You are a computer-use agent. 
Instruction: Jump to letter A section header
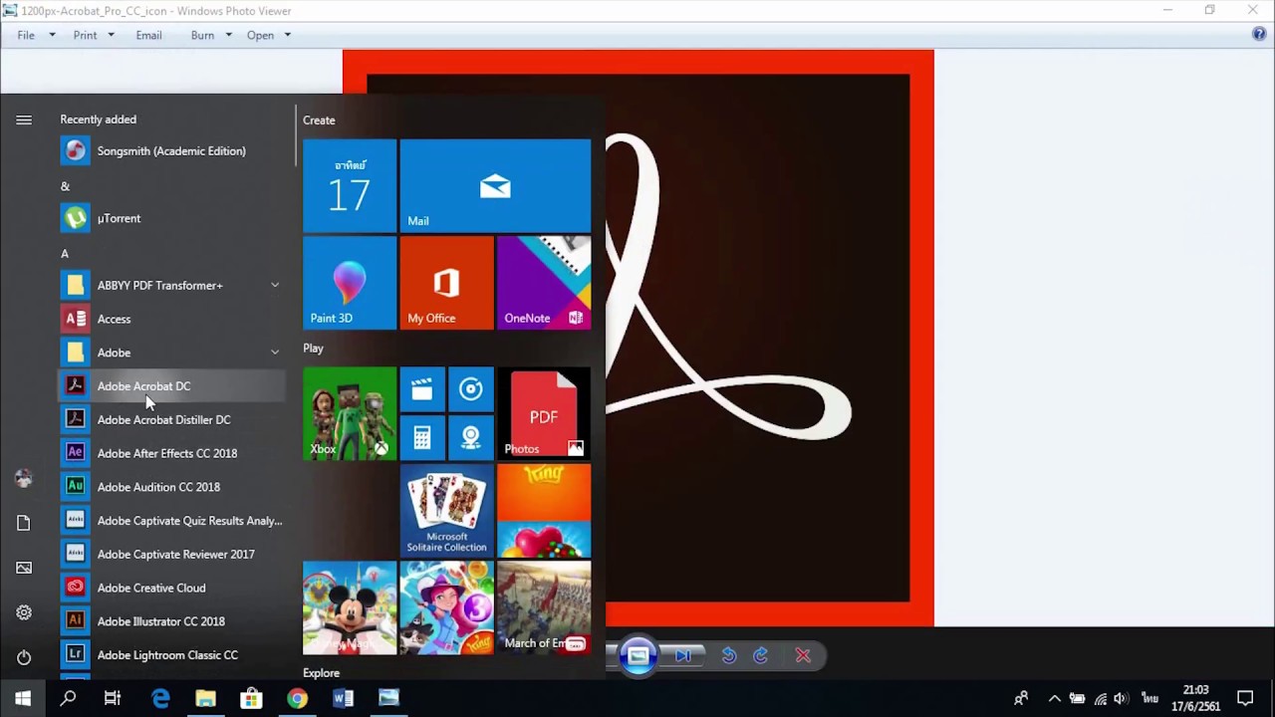(65, 253)
